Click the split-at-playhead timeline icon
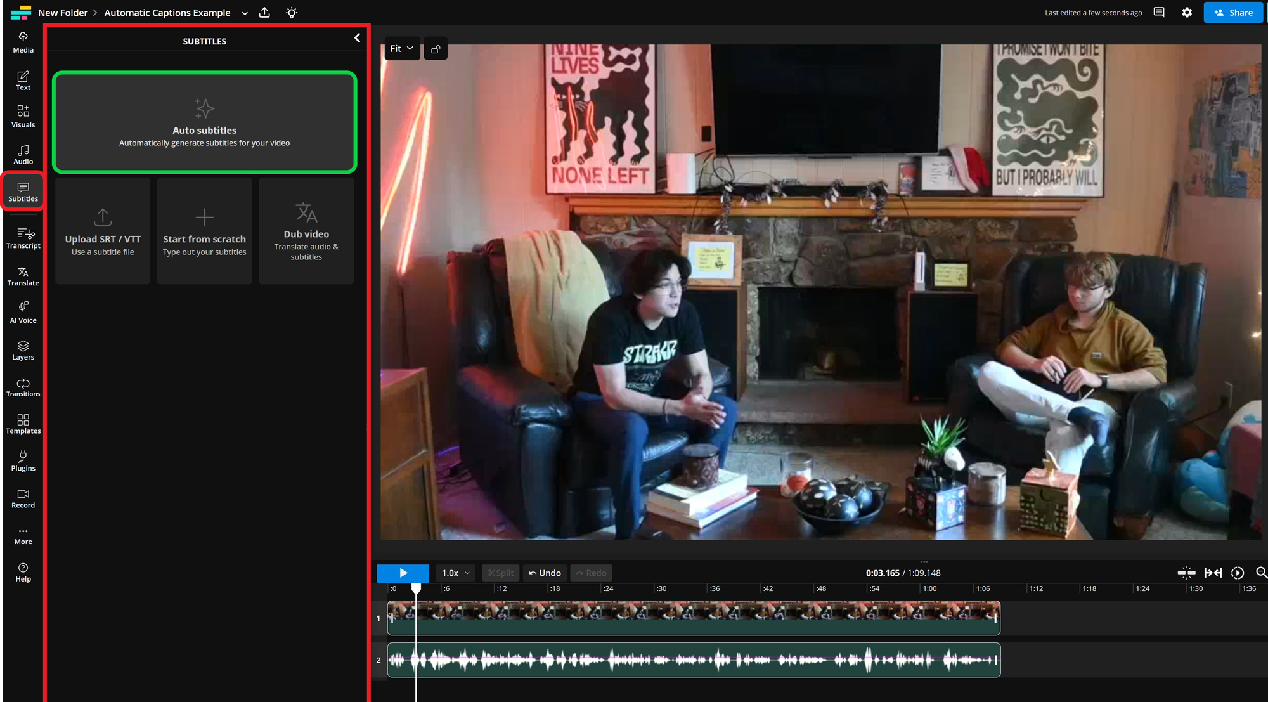Image resolution: width=1268 pixels, height=702 pixels. [x=1186, y=573]
